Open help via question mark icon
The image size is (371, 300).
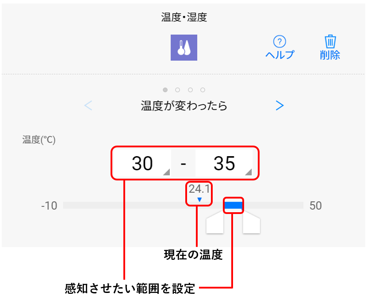(x=279, y=41)
